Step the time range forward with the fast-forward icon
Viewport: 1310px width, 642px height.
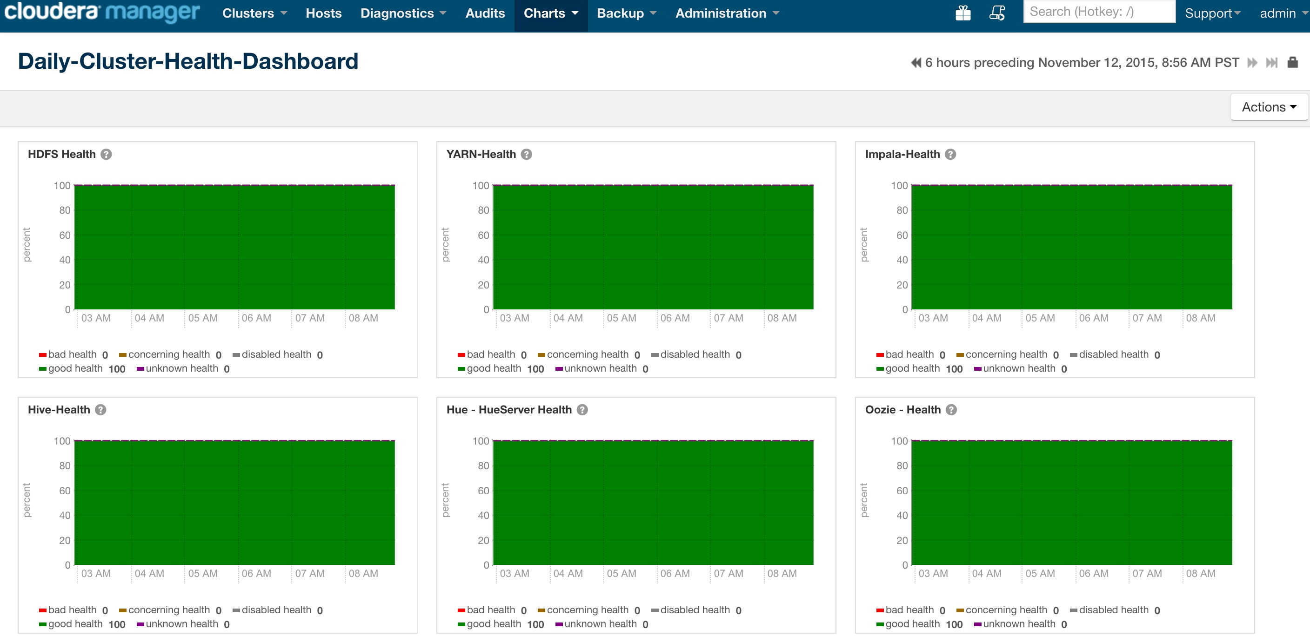(x=1252, y=62)
